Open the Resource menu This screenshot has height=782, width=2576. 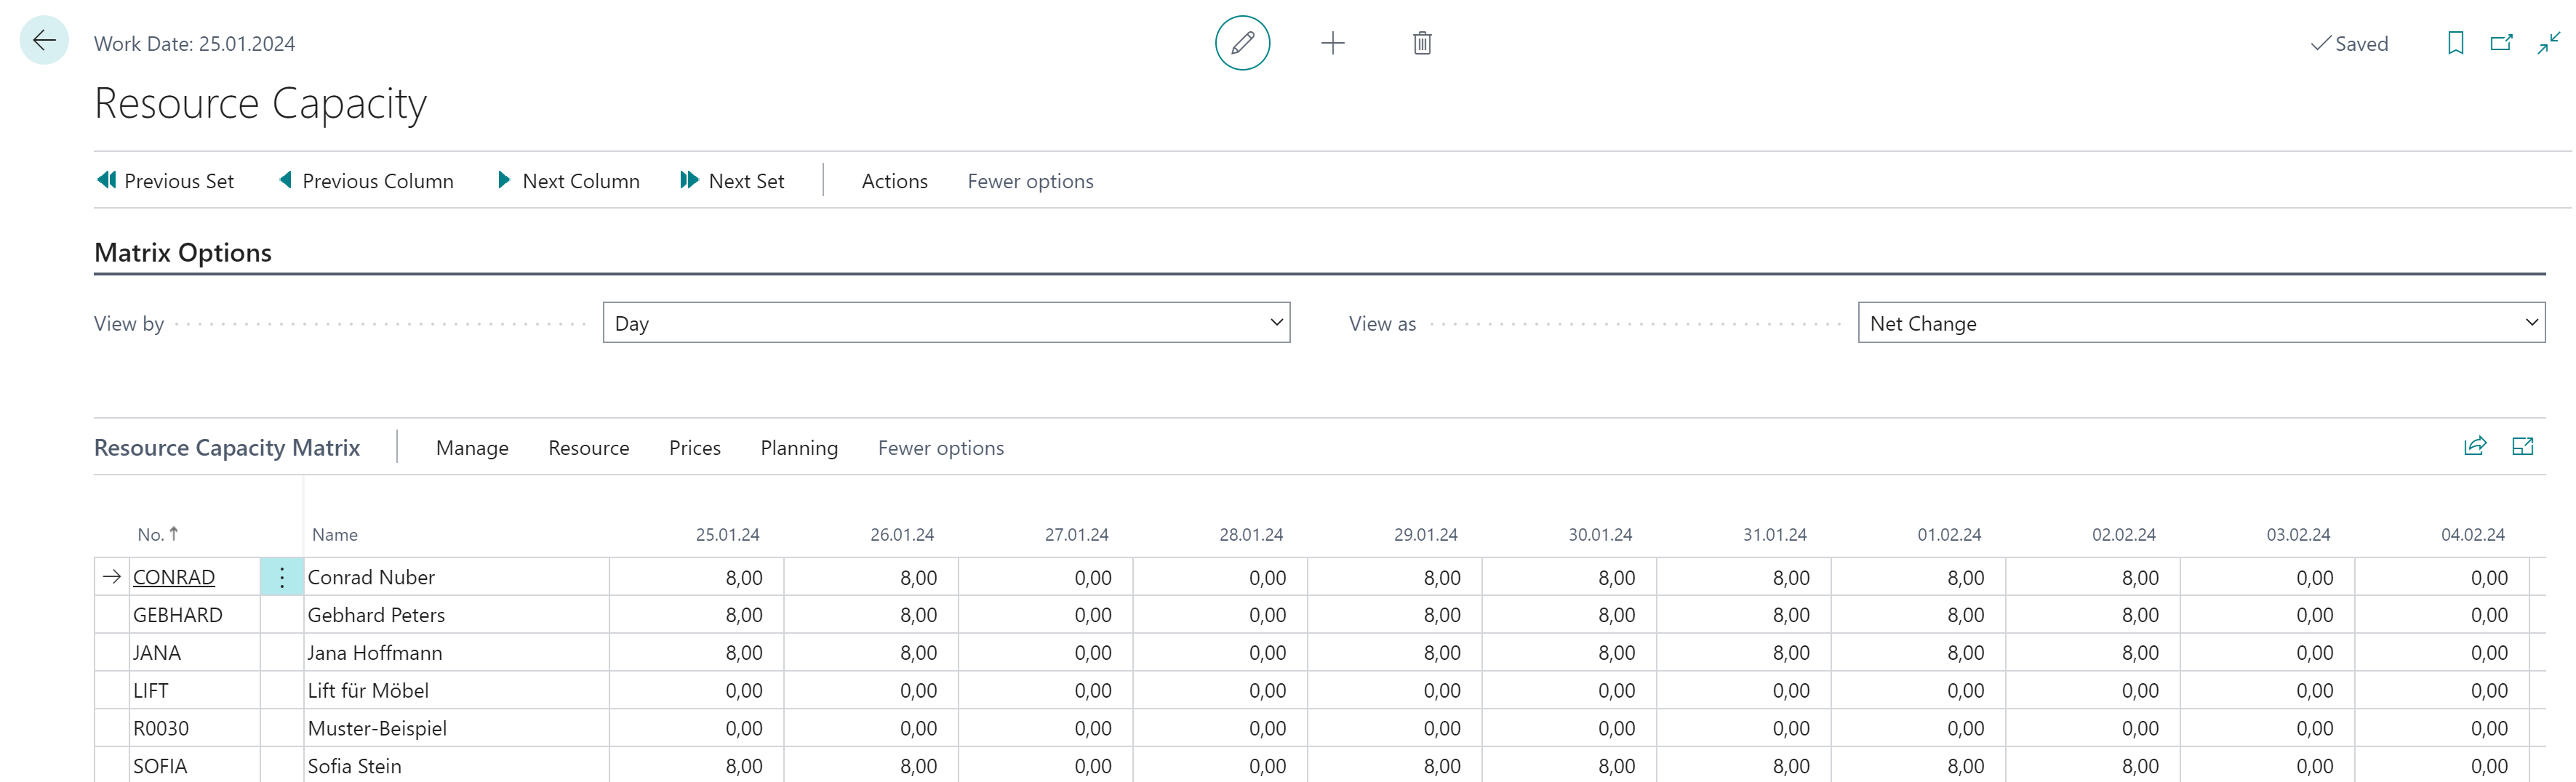tap(588, 448)
